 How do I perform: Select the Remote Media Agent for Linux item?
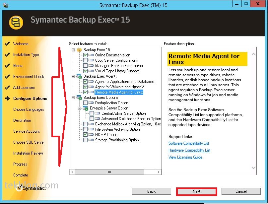(119, 92)
